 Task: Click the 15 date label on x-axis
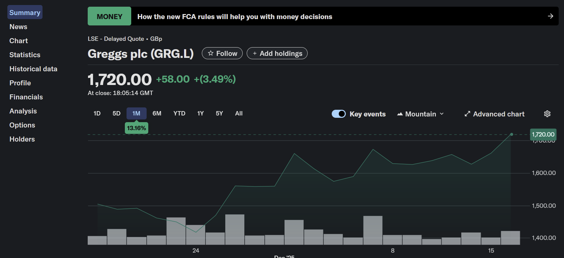pos(491,251)
